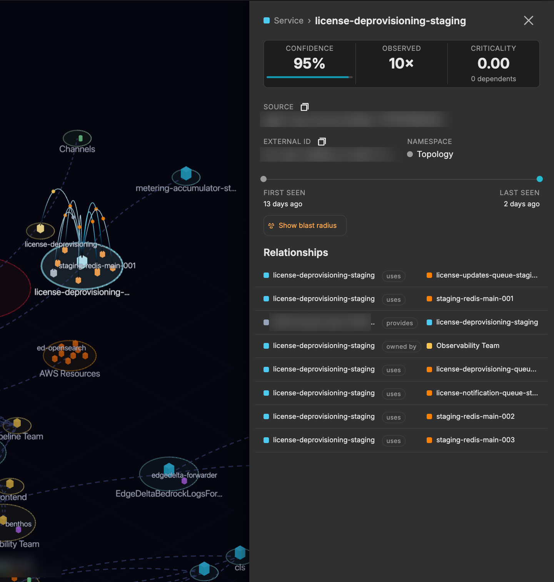Viewport: 554px width, 582px height.
Task: Click the blurred source of provides relationship
Action: (320, 323)
